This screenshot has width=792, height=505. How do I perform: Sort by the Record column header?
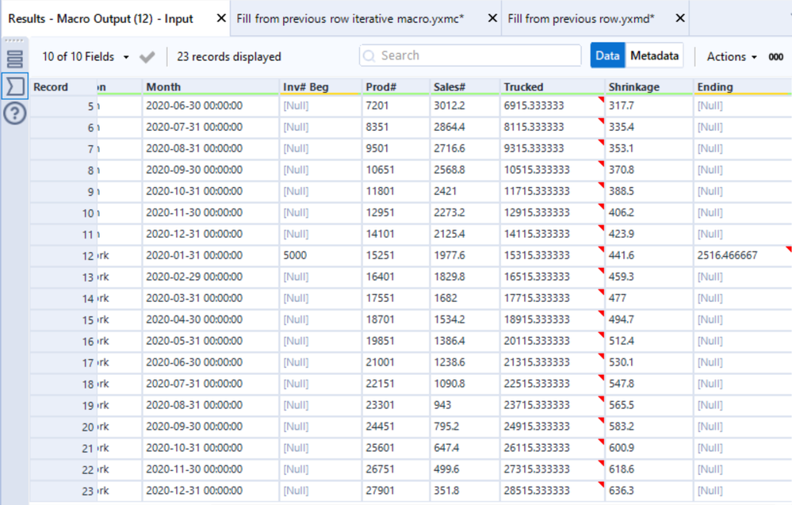(63, 87)
